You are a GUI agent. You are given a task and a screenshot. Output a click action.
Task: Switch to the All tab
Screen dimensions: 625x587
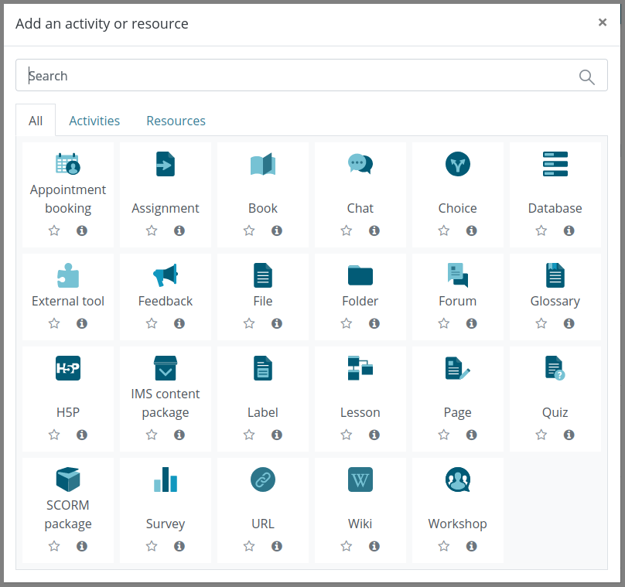[x=36, y=121]
